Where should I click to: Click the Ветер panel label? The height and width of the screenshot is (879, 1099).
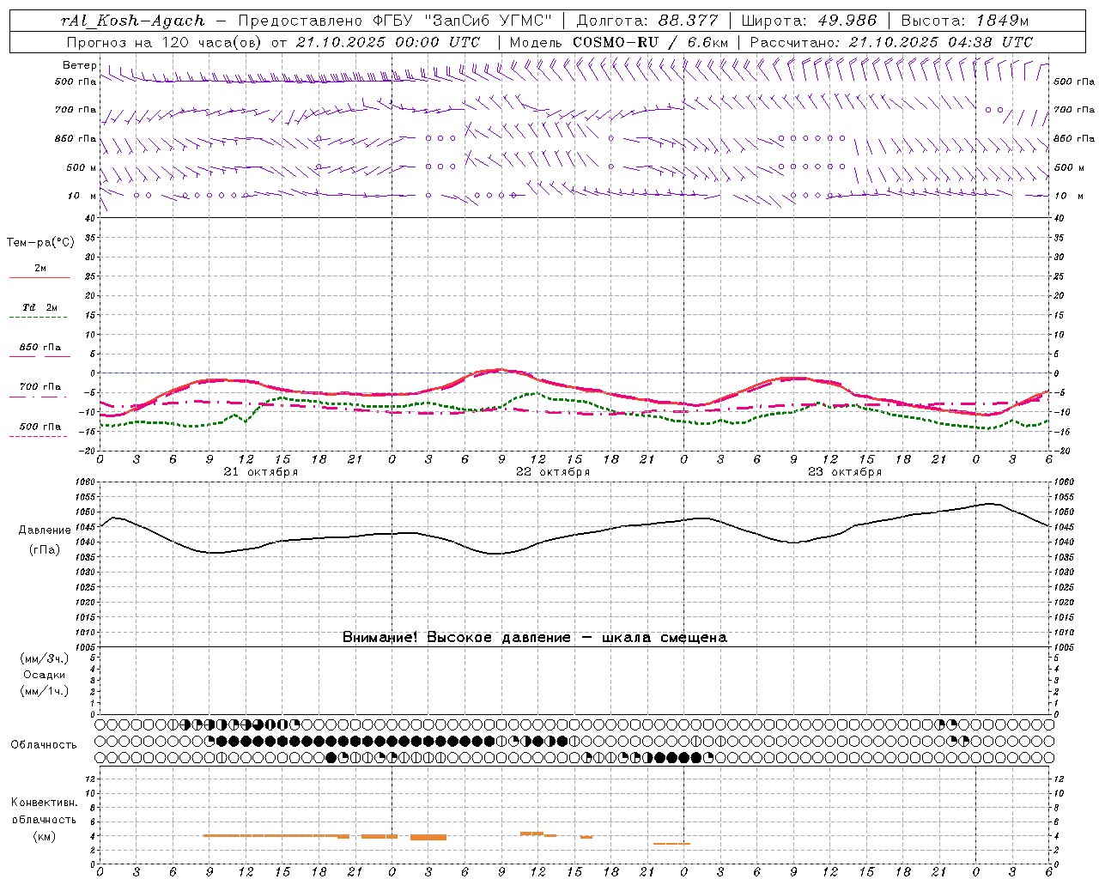click(79, 65)
